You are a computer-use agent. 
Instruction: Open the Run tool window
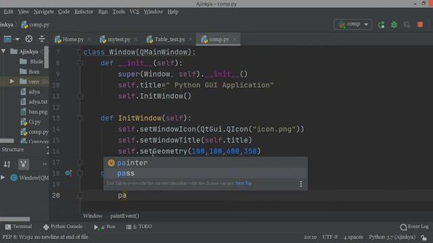coord(104,227)
